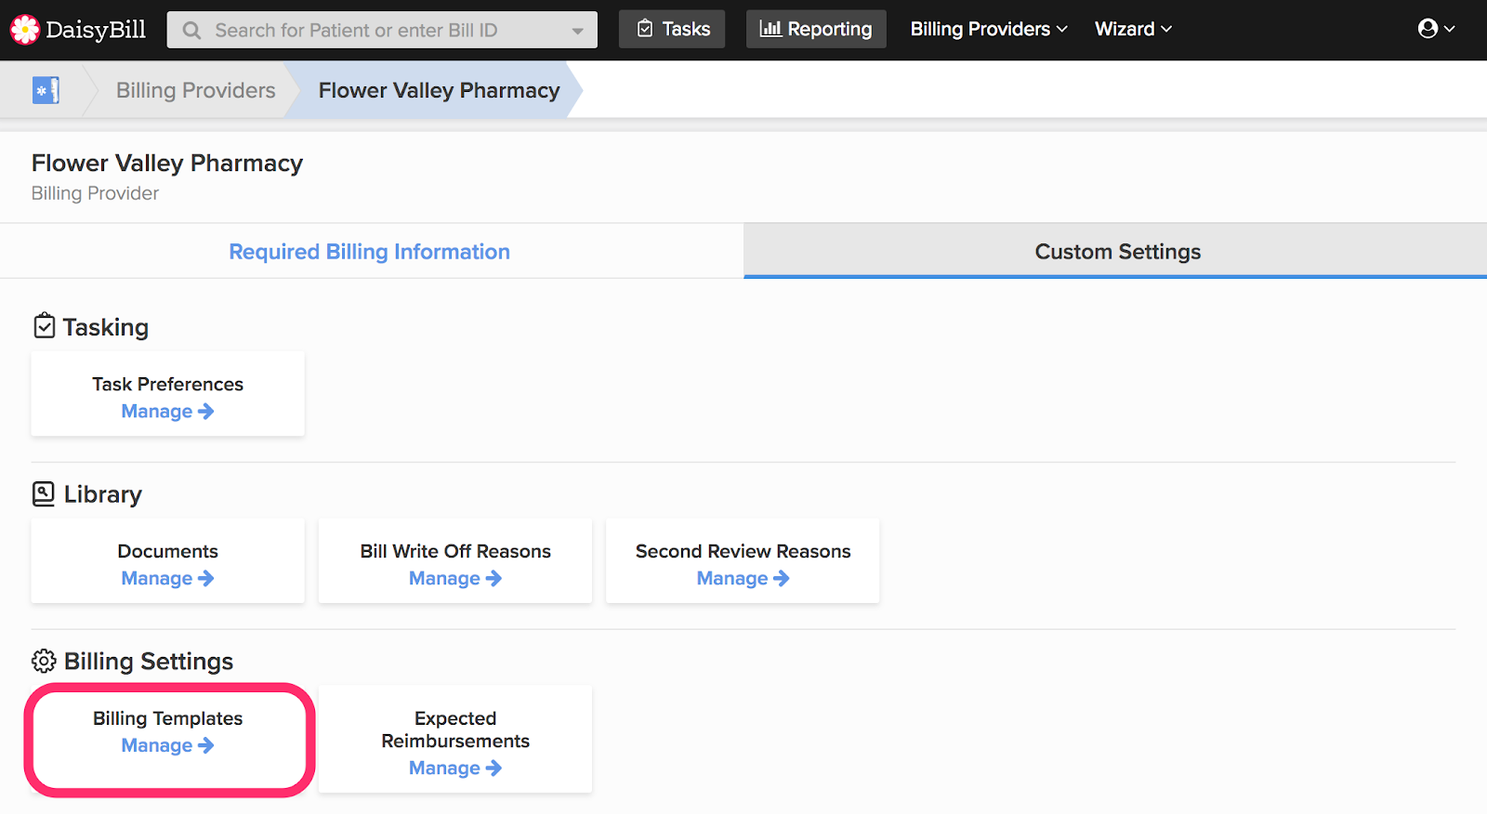The height and width of the screenshot is (814, 1487).
Task: Switch to Required Billing Information tab
Action: pyautogui.click(x=370, y=252)
